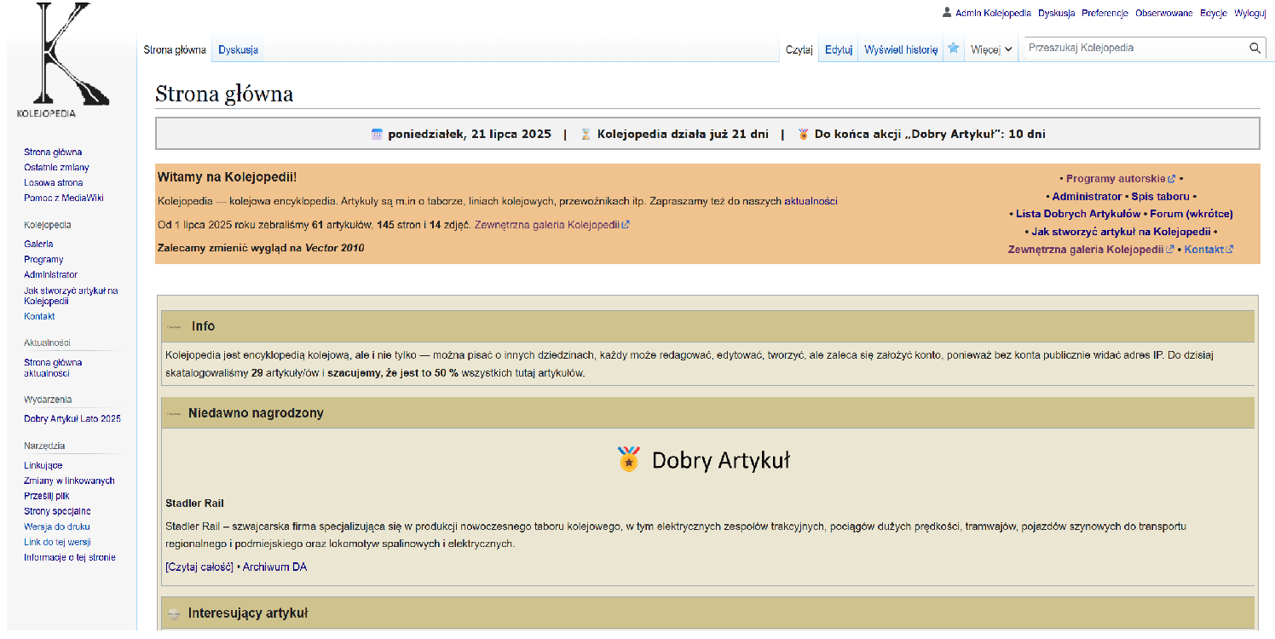
Task: Click the Dobry Artykuł medal icon
Action: coord(629,459)
